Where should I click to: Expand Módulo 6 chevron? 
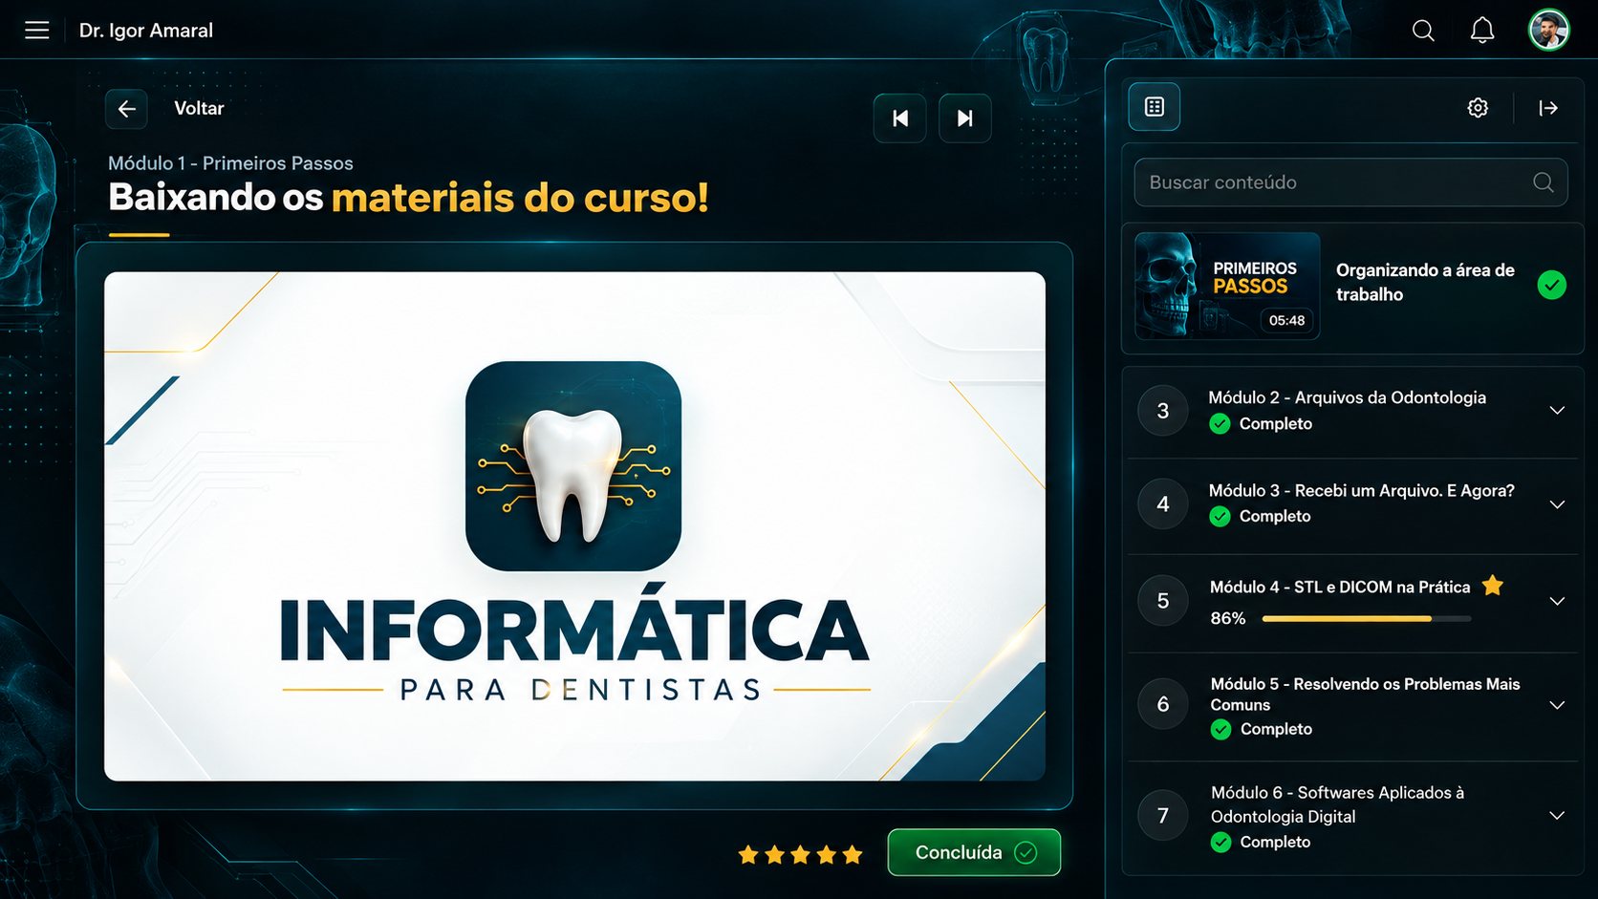click(x=1557, y=815)
